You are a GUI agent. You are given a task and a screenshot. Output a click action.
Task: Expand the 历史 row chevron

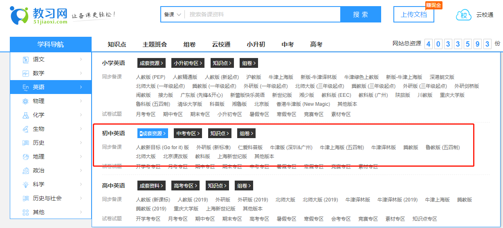(x=81, y=143)
